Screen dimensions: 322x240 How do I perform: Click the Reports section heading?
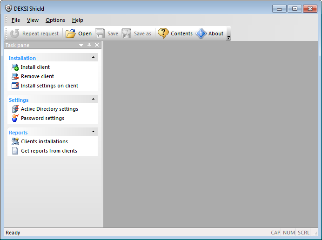tap(18, 133)
